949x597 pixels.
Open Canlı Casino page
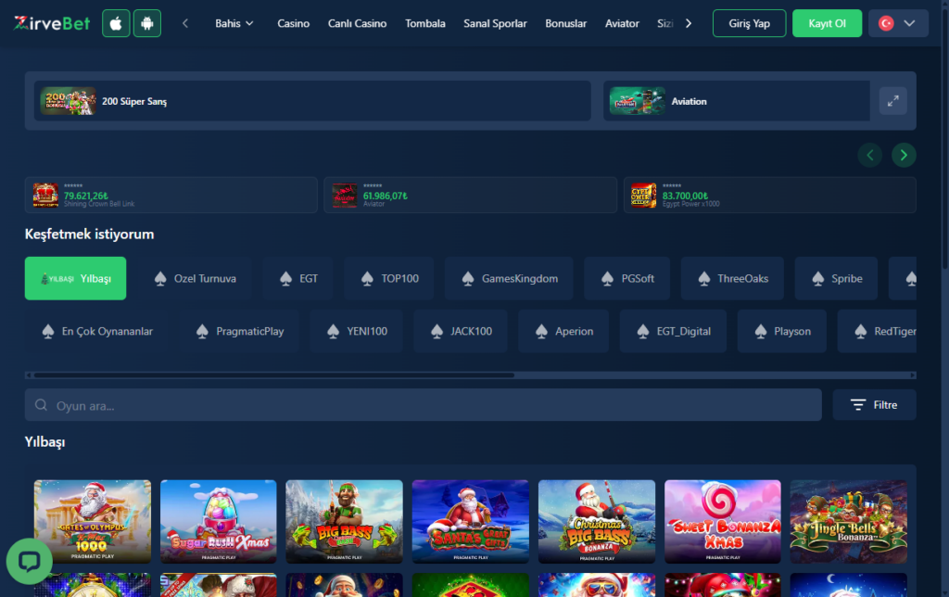pyautogui.click(x=357, y=23)
